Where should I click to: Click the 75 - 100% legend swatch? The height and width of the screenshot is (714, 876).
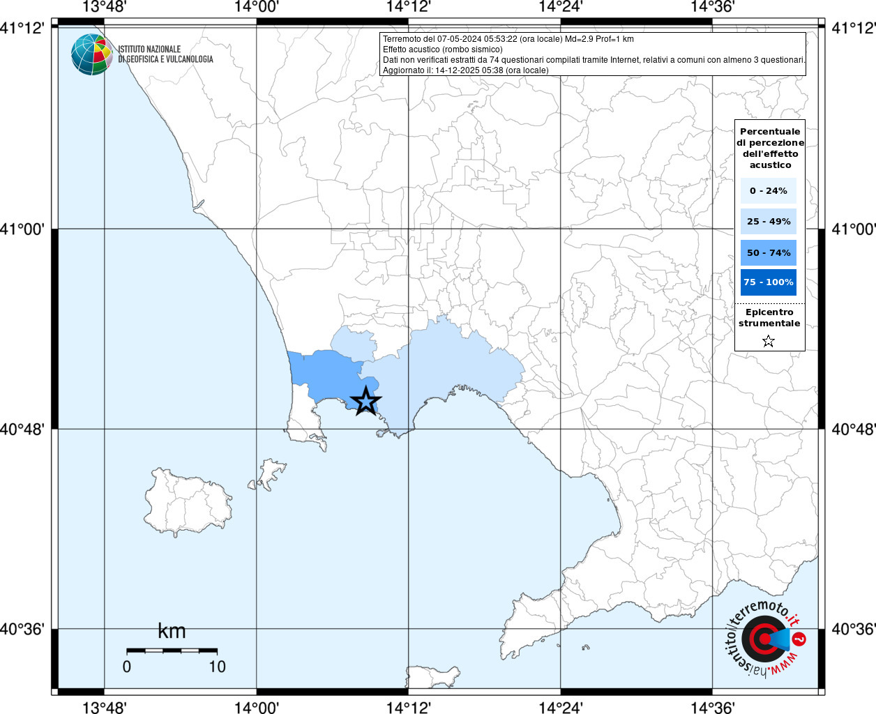click(768, 282)
